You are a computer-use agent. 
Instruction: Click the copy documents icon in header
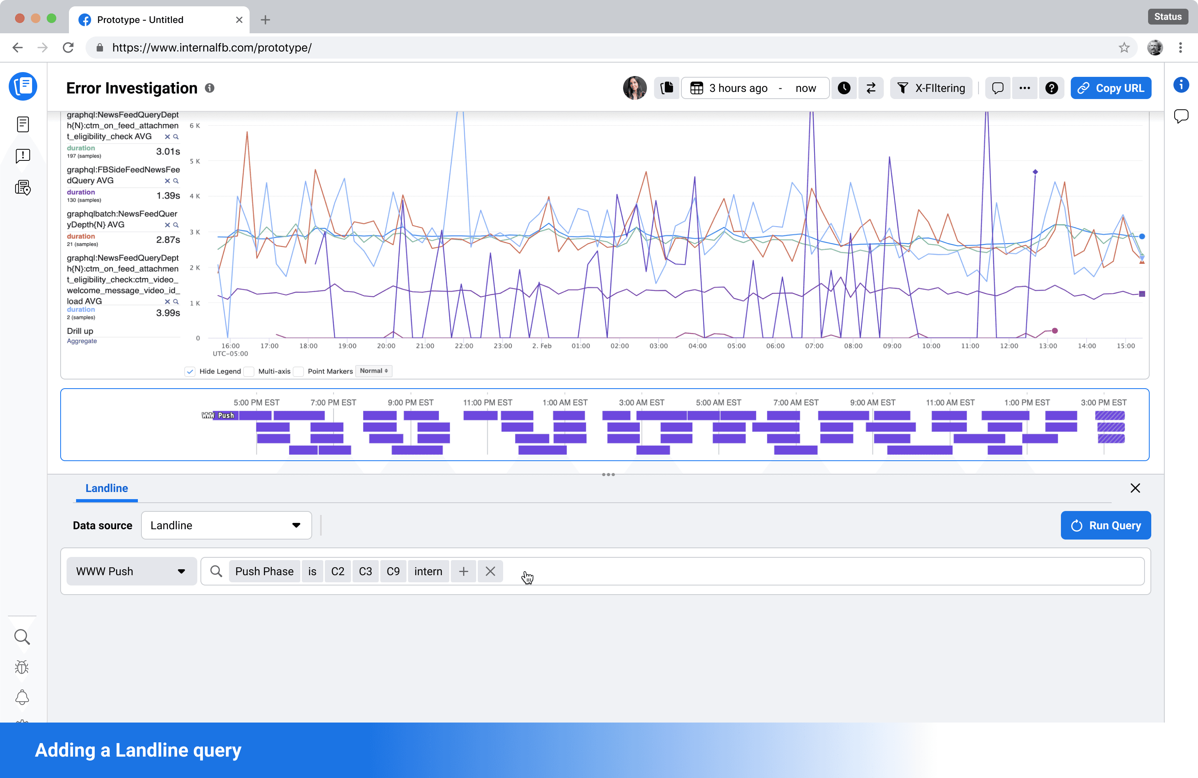coord(666,88)
